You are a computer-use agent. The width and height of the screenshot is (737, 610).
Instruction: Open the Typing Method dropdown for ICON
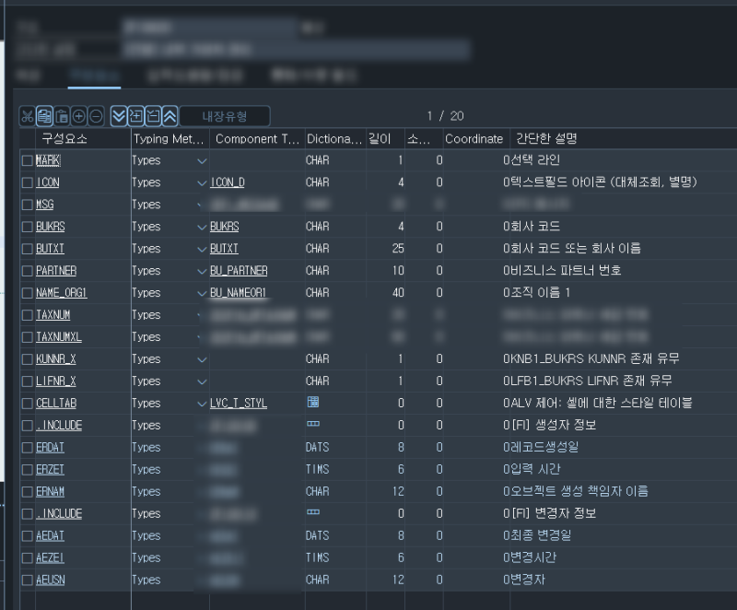click(x=201, y=182)
